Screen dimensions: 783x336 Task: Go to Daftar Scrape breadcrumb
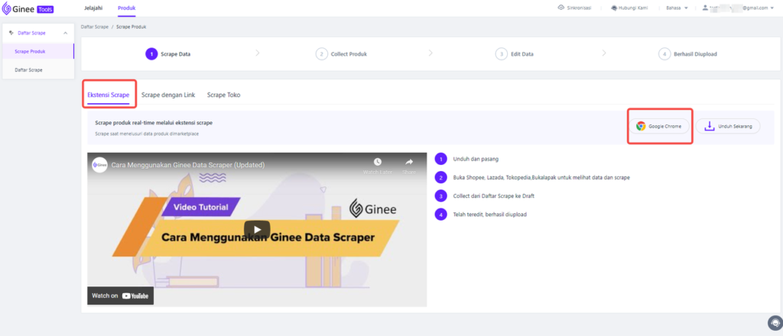coord(94,27)
